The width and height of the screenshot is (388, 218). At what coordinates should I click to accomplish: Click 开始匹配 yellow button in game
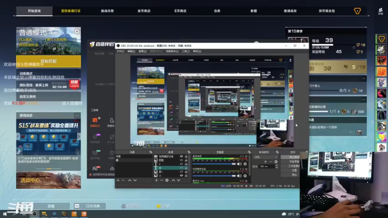pyautogui.click(x=48, y=62)
